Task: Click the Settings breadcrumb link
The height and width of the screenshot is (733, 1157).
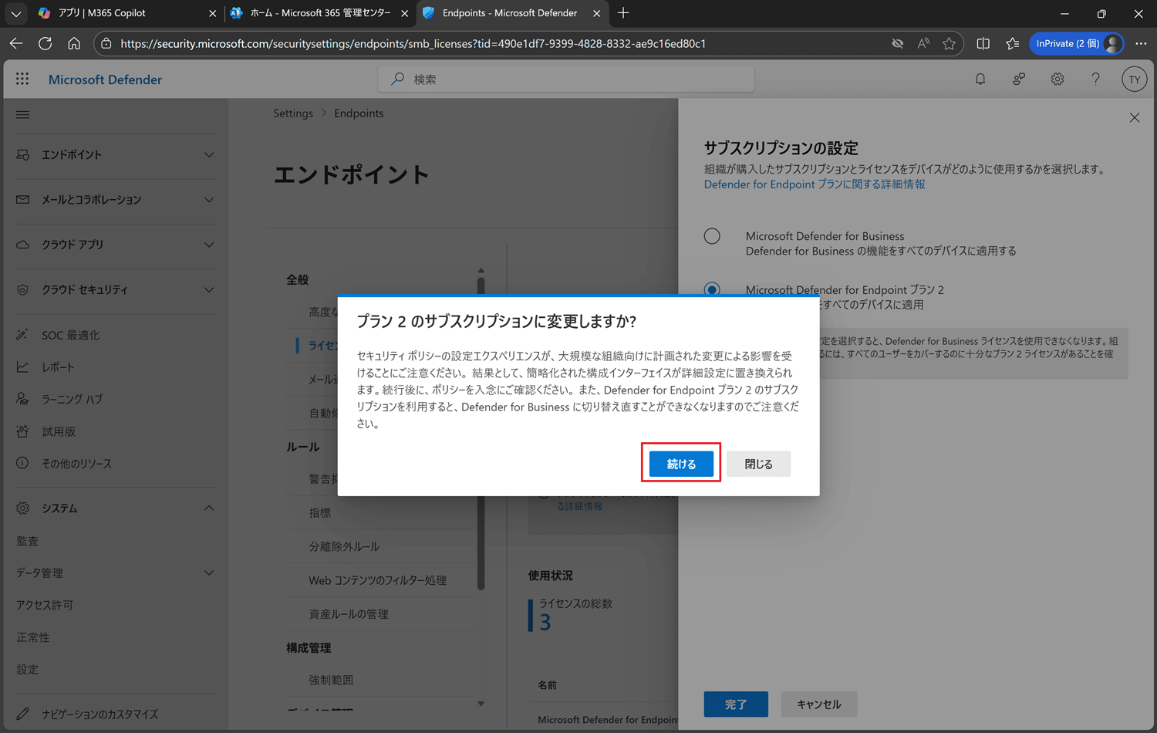Action: (293, 113)
